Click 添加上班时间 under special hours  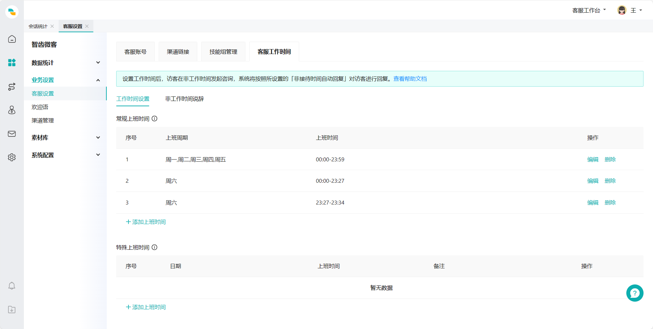146,307
